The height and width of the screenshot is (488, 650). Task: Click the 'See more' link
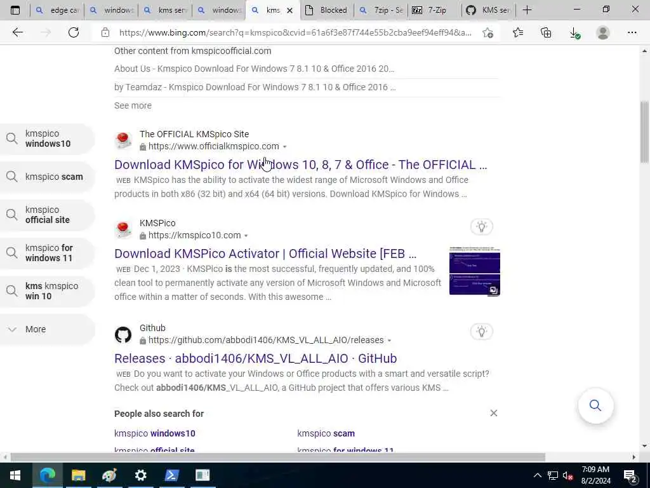(133, 105)
